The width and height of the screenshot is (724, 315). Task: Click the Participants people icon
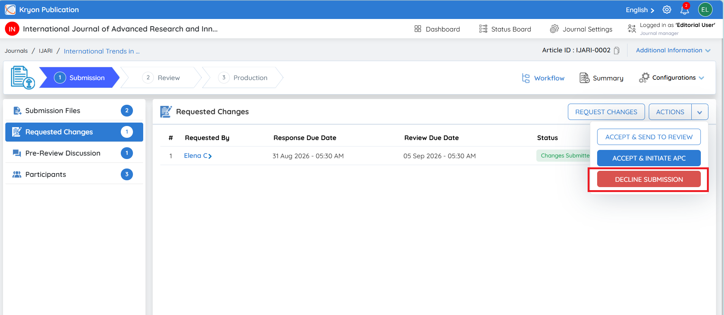click(17, 175)
